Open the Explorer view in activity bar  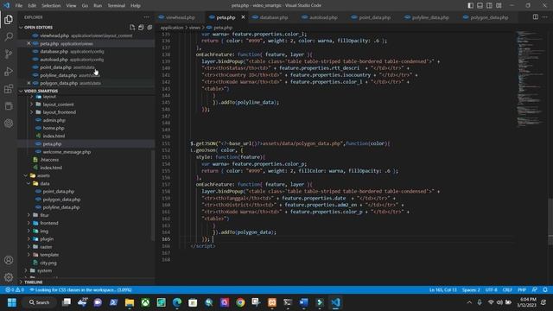(x=9, y=19)
